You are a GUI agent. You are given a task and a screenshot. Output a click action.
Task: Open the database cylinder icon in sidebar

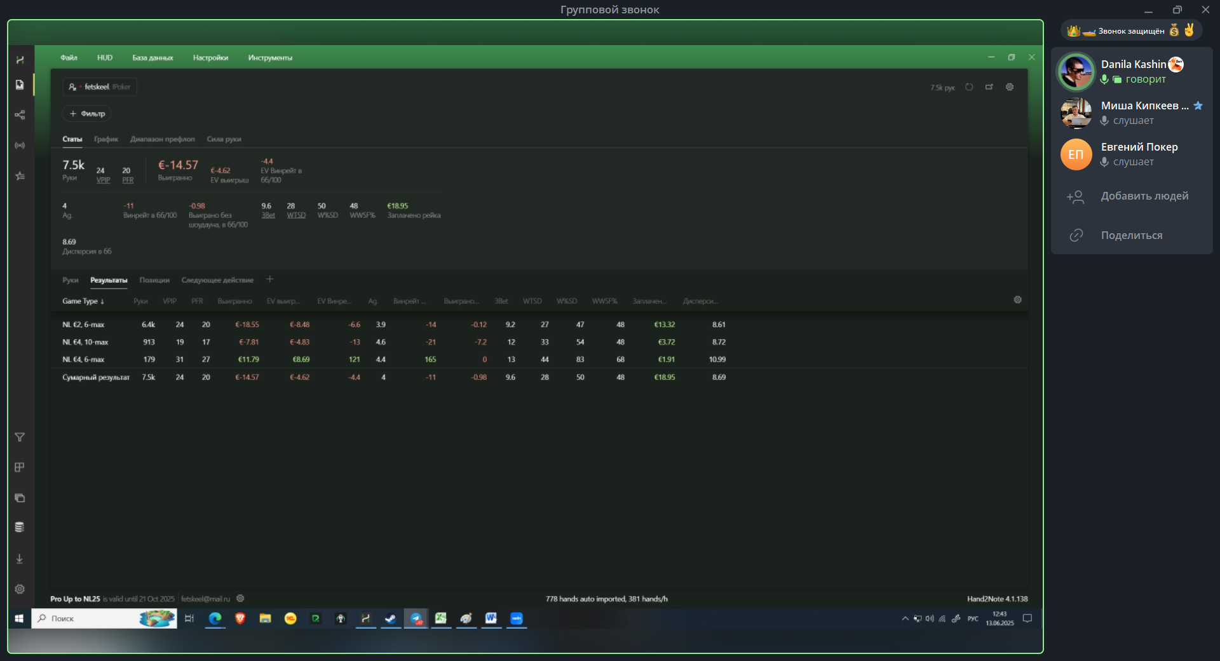coord(20,527)
